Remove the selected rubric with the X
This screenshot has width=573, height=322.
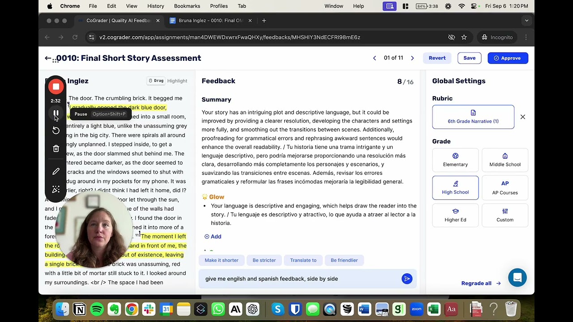coord(522,117)
